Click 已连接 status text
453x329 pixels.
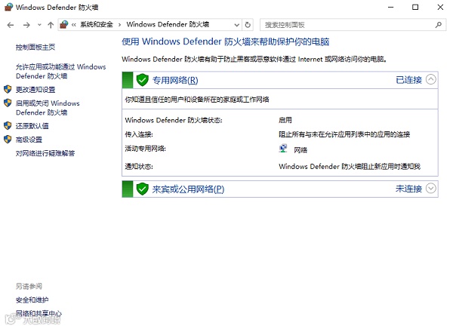[408, 80]
